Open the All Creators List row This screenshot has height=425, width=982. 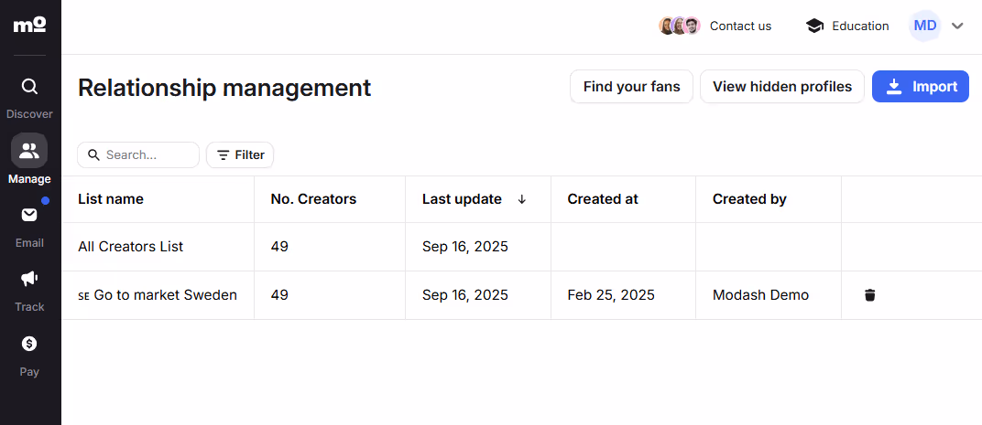[130, 247]
